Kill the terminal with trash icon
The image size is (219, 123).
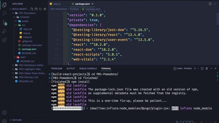(x=207, y=68)
